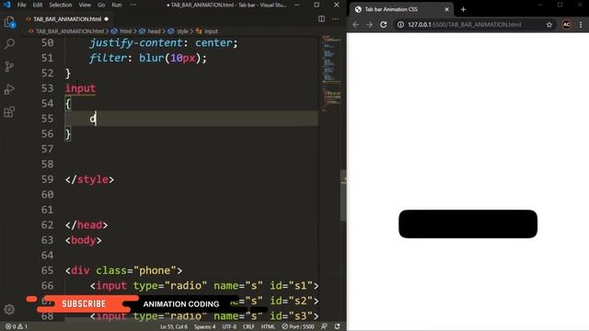Click 'justify-content: center;' on line 50
The width and height of the screenshot is (589, 331).
tap(164, 43)
